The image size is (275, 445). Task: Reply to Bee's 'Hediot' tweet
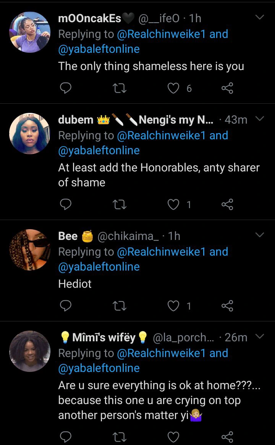pos(66,306)
